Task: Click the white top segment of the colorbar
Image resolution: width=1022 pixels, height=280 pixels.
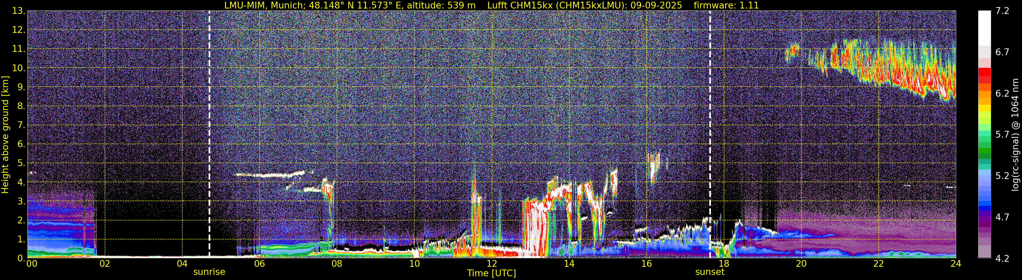Action: point(984,28)
